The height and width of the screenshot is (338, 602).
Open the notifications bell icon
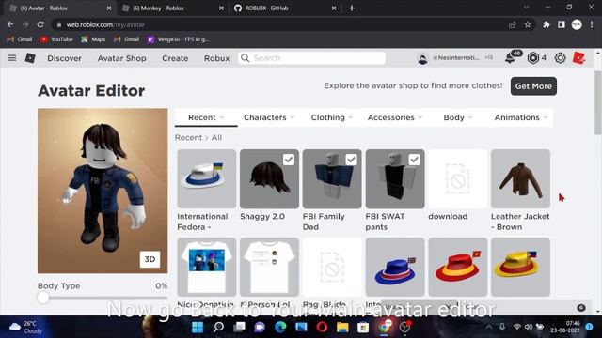510,58
